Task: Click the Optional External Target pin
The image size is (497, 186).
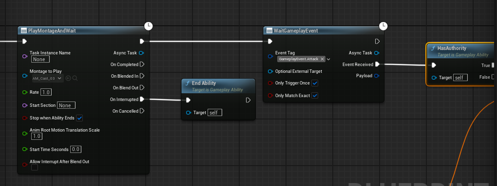Action: [270, 71]
